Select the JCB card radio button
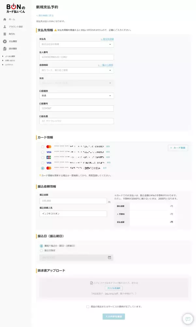Viewport: 196px width, 327px height. (43, 157)
